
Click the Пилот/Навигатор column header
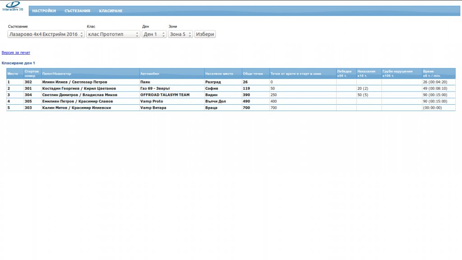57,74
